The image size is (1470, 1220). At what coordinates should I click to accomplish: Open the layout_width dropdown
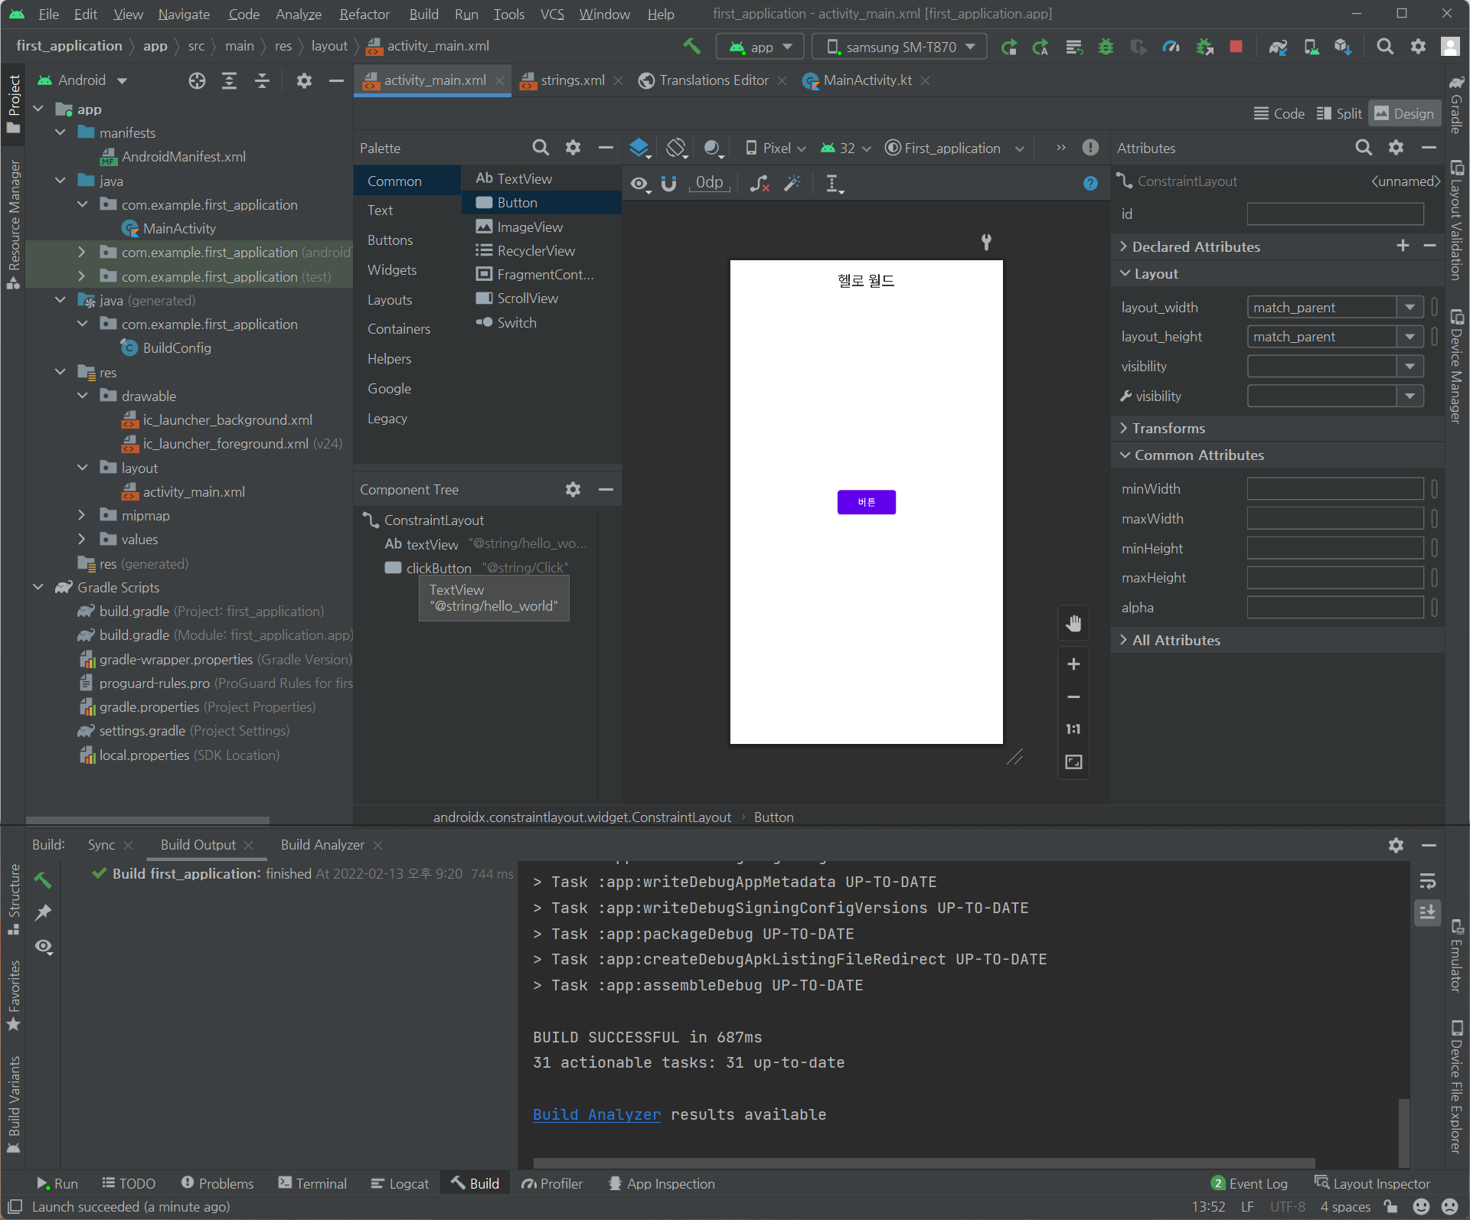[1410, 308]
